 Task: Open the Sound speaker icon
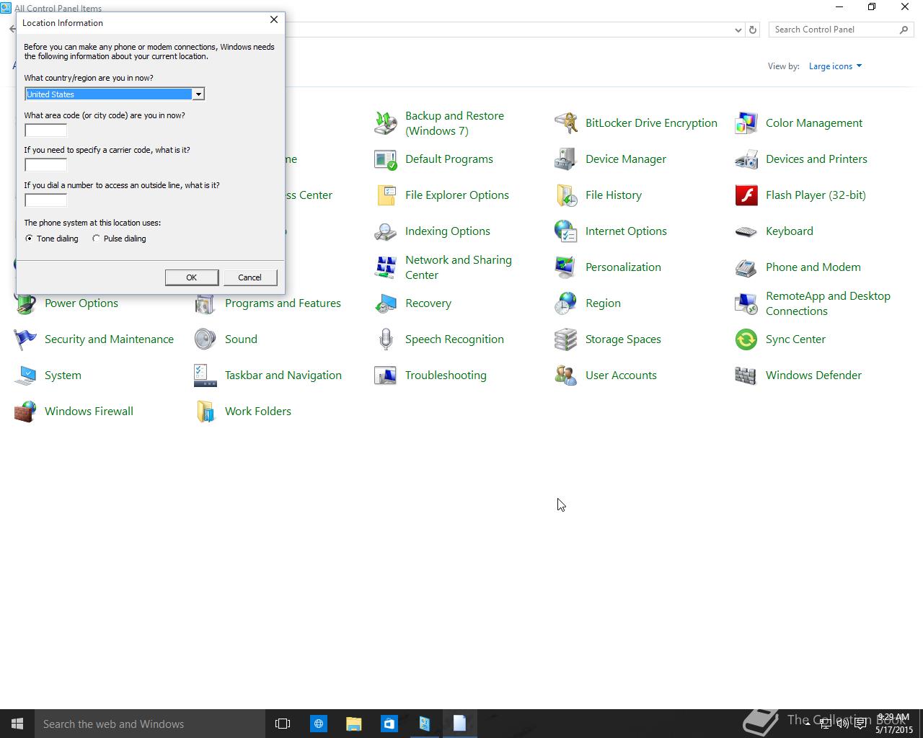tap(206, 339)
